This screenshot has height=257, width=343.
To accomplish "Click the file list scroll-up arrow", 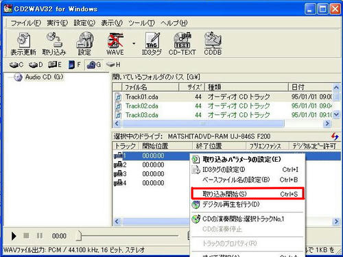I will coord(336,87).
